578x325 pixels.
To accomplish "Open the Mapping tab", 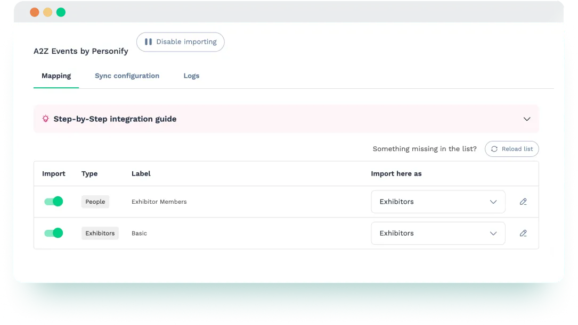I will tap(56, 76).
